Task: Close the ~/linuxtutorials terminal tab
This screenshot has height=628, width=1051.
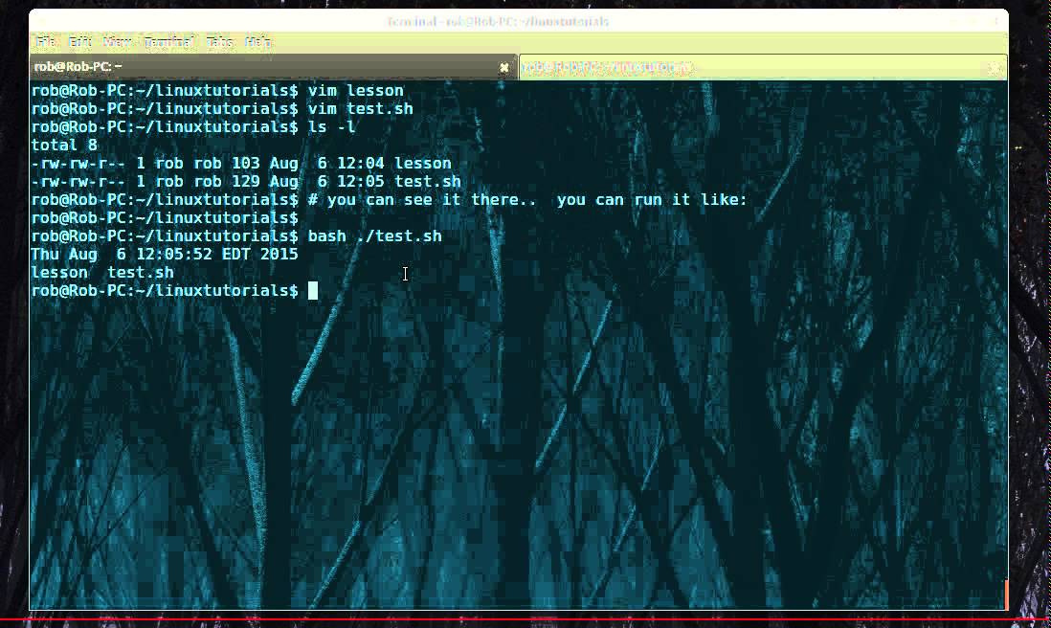Action: pos(994,68)
